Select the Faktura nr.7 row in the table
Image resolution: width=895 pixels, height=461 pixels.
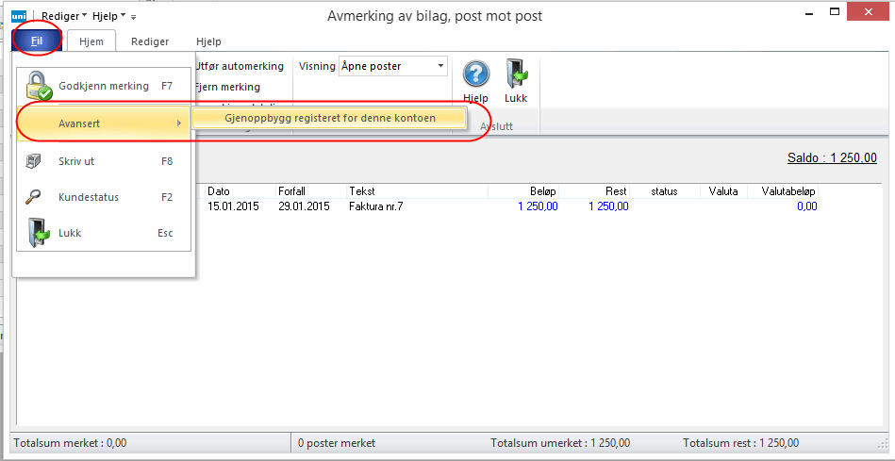click(377, 206)
